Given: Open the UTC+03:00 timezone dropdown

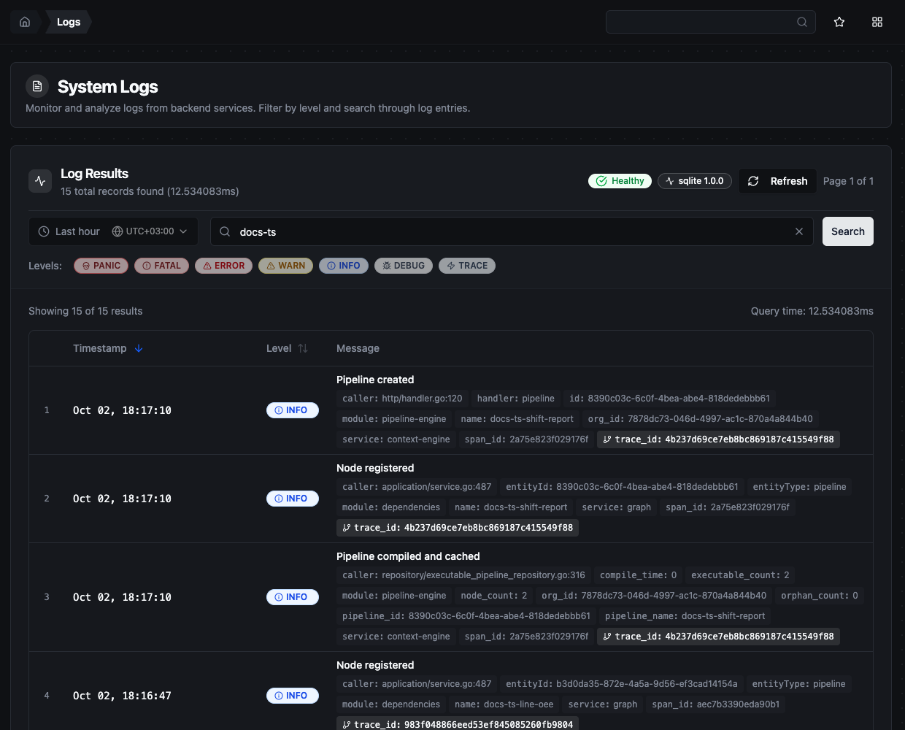Looking at the screenshot, I should [x=150, y=231].
